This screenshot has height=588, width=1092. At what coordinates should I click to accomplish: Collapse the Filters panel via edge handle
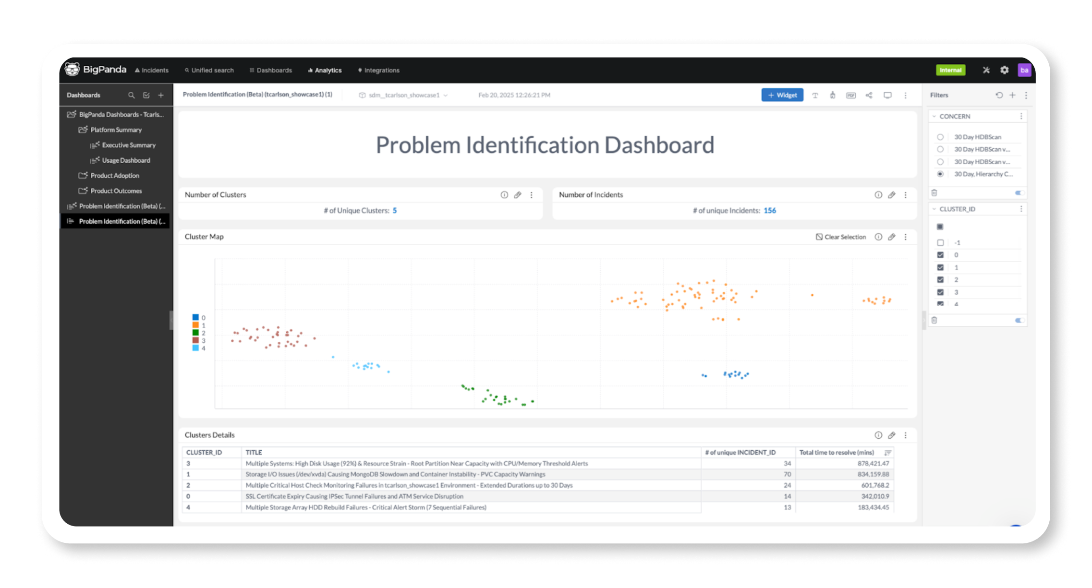click(x=924, y=320)
